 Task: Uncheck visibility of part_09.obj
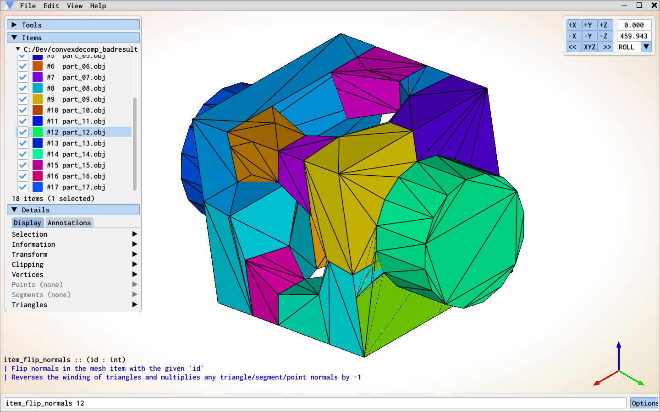click(23, 99)
